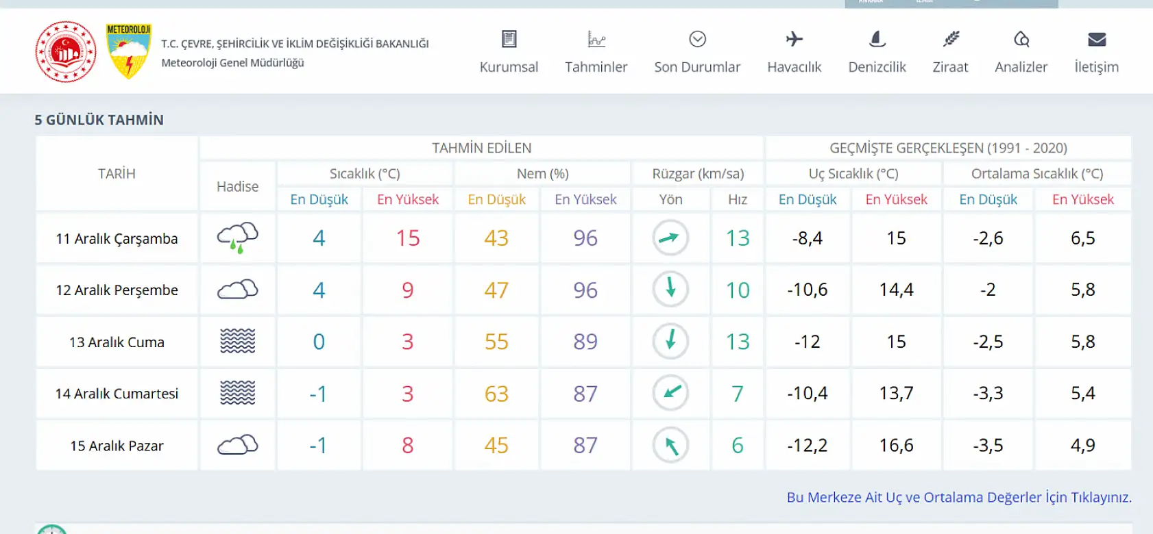Open the Denizcilik ship icon
Screen dimensions: 1153x534
[877, 39]
